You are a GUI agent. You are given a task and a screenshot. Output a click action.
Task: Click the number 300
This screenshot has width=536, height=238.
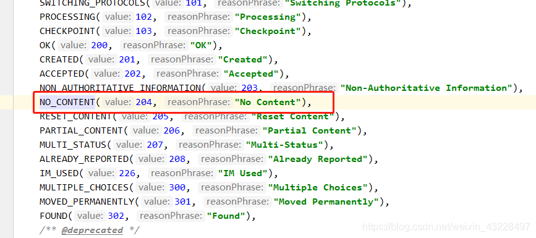point(177,188)
